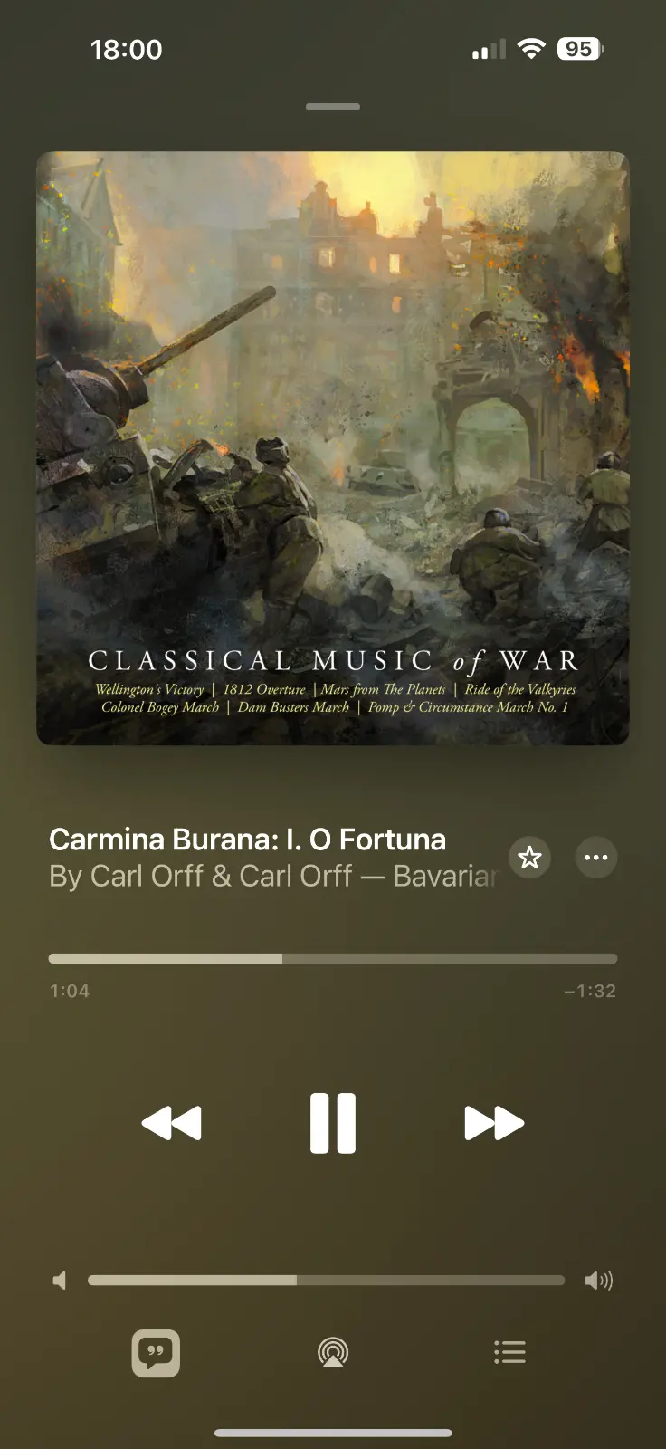Skip to next track with fast-forward button

click(494, 1123)
